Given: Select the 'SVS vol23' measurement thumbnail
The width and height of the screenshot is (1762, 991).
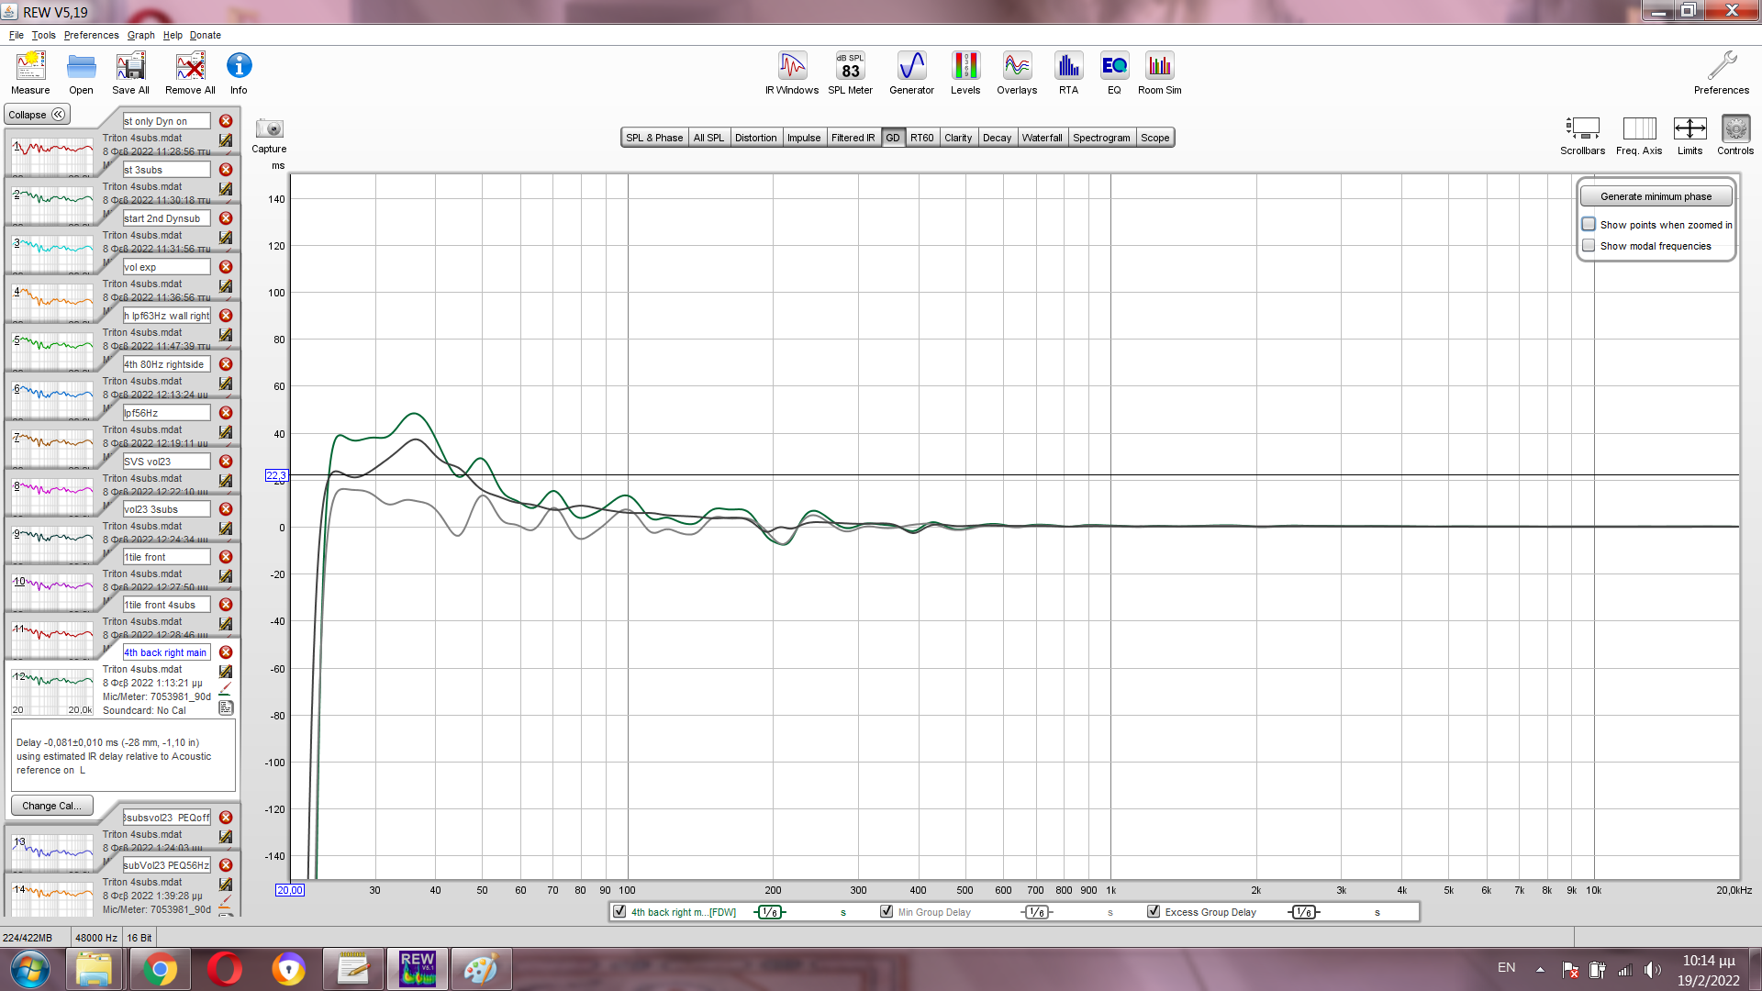Looking at the screenshot, I should (53, 496).
